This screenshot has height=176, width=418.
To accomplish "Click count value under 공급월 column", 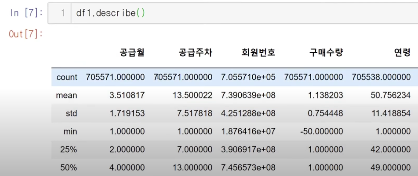I will [115, 78].
